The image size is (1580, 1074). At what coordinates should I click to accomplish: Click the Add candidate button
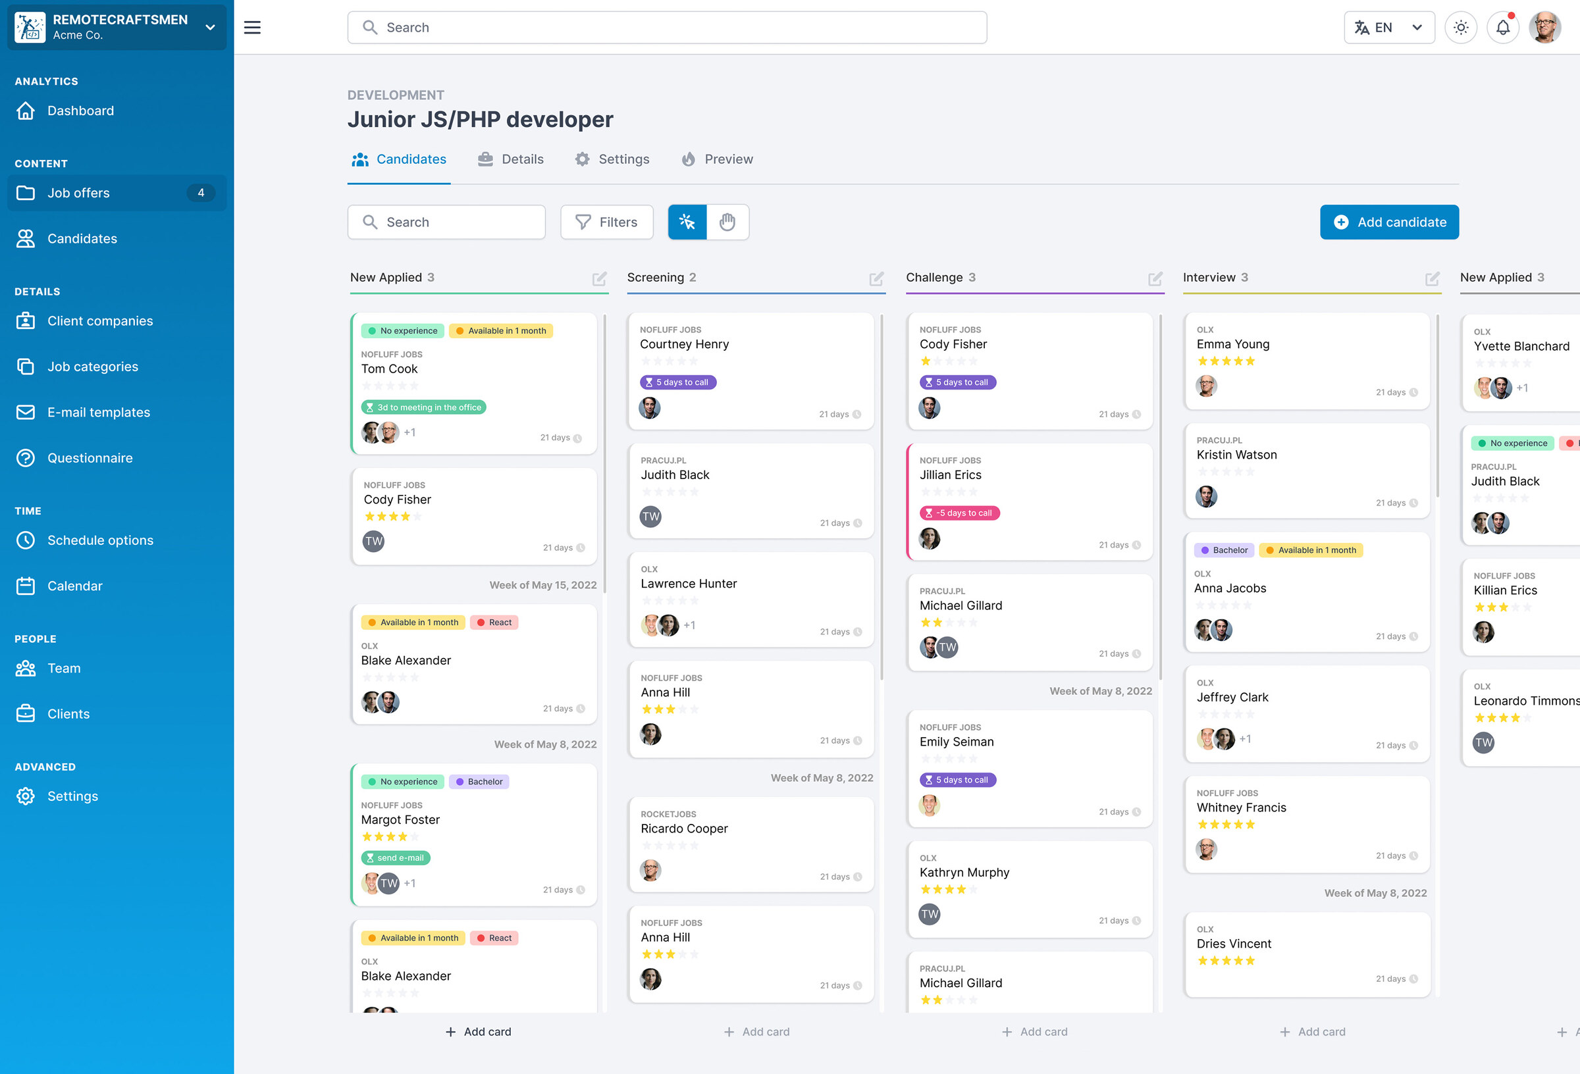[x=1389, y=222]
